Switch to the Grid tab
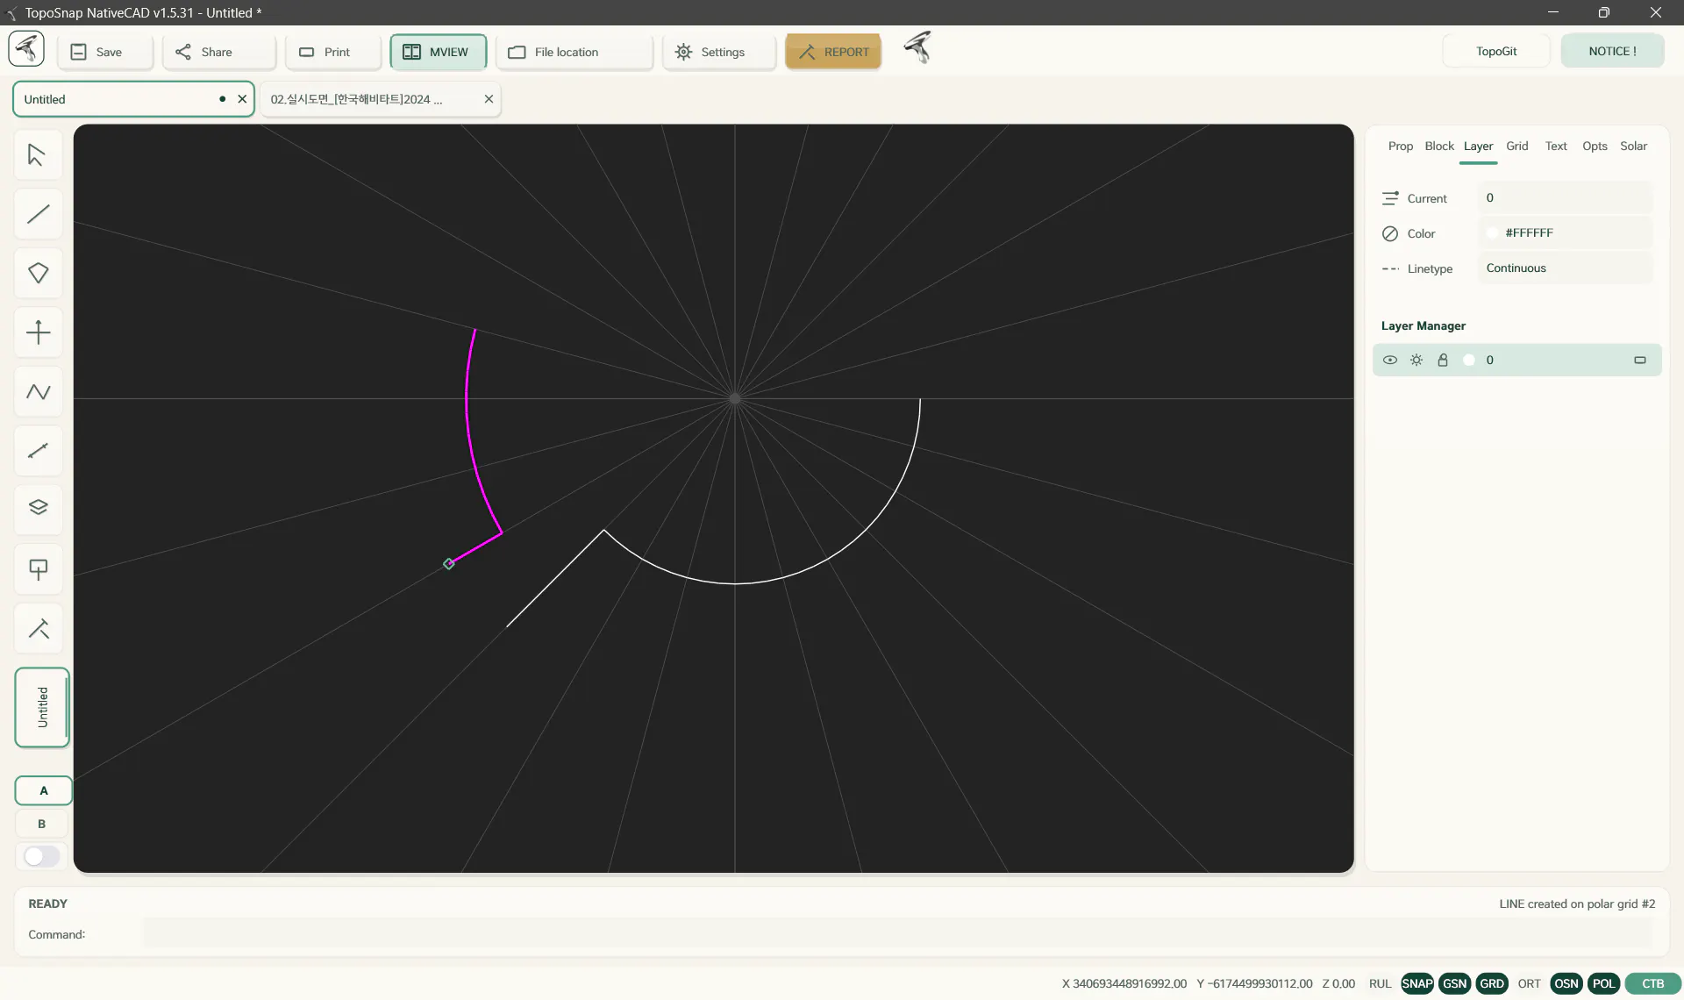This screenshot has height=1000, width=1684. 1517,146
